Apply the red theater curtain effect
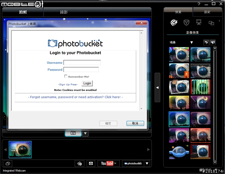225x174 pixels. coord(200,152)
